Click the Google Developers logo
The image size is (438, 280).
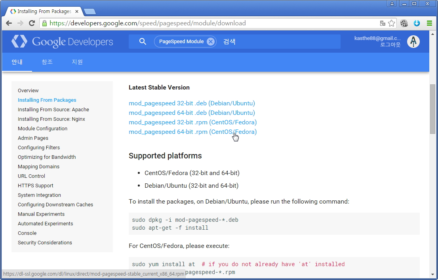[62, 42]
